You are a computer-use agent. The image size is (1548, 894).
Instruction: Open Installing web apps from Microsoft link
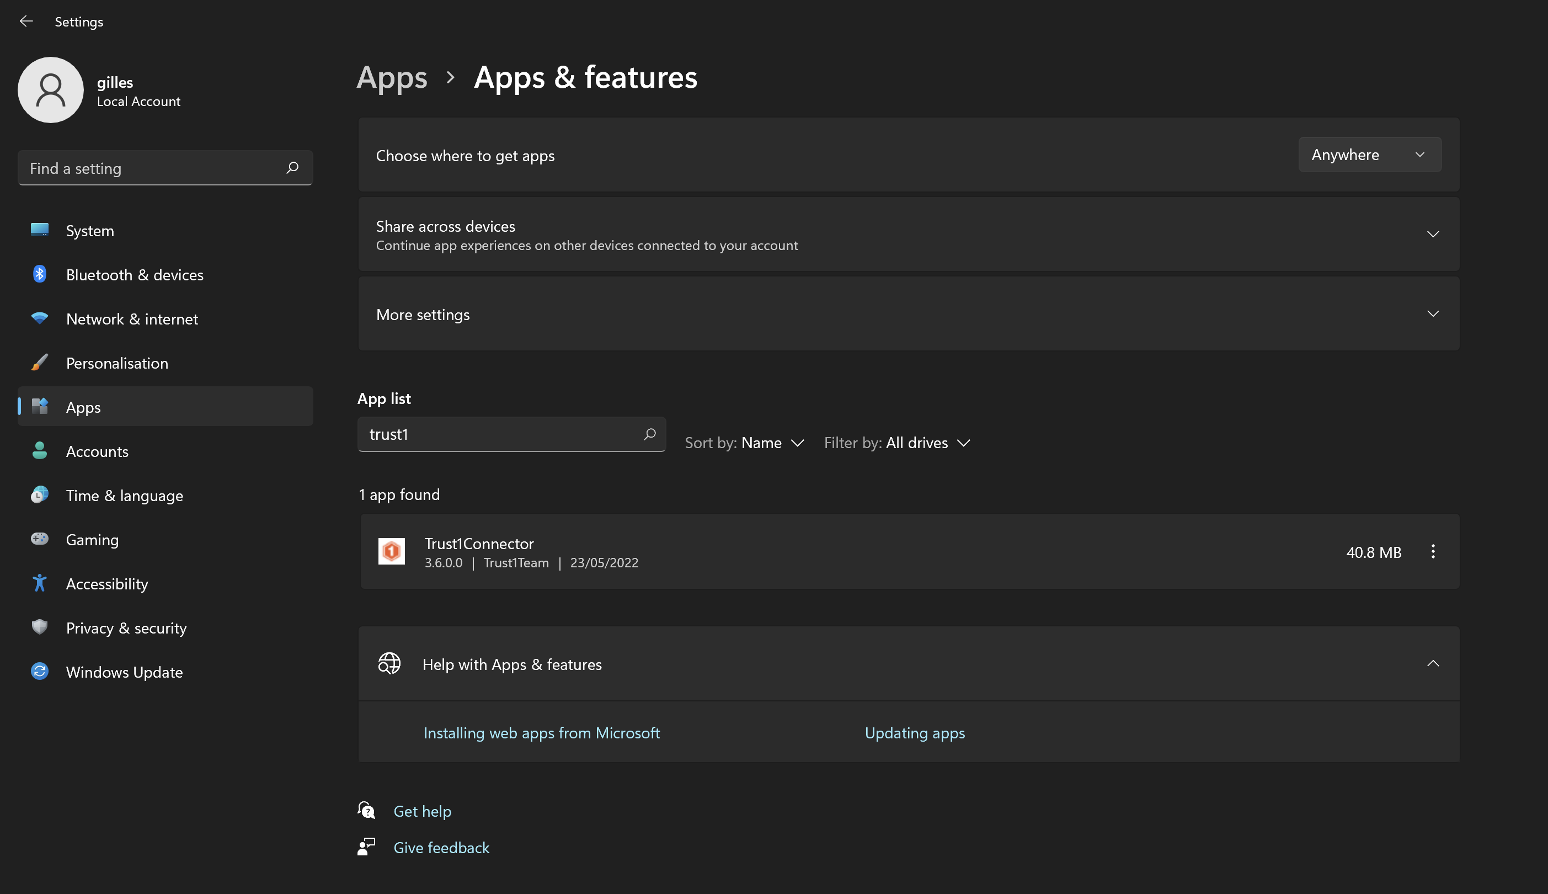click(541, 732)
